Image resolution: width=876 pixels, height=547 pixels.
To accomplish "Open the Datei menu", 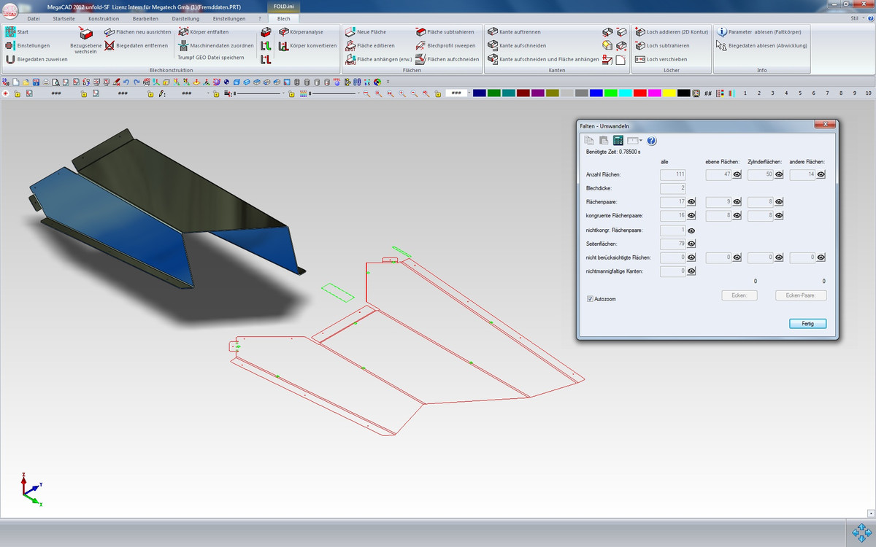I will (34, 18).
